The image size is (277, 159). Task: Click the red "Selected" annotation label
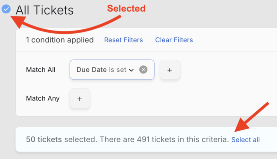pos(126,8)
